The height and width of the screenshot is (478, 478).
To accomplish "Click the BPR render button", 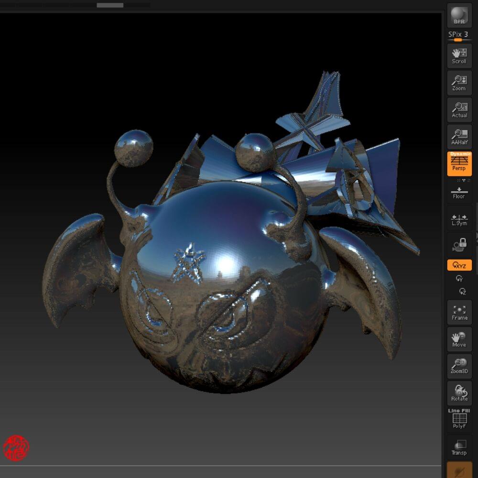I will (459, 15).
